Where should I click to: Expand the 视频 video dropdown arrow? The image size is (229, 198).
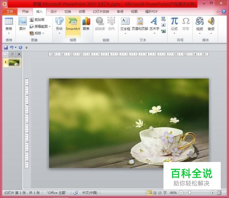(200, 34)
